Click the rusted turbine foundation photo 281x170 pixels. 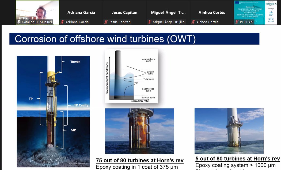(x=139, y=131)
